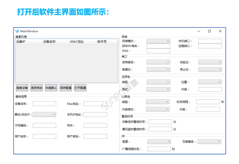The width and height of the screenshot is (239, 164).
Task: Click the MainWindow app logo icon
Action: (x=17, y=31)
